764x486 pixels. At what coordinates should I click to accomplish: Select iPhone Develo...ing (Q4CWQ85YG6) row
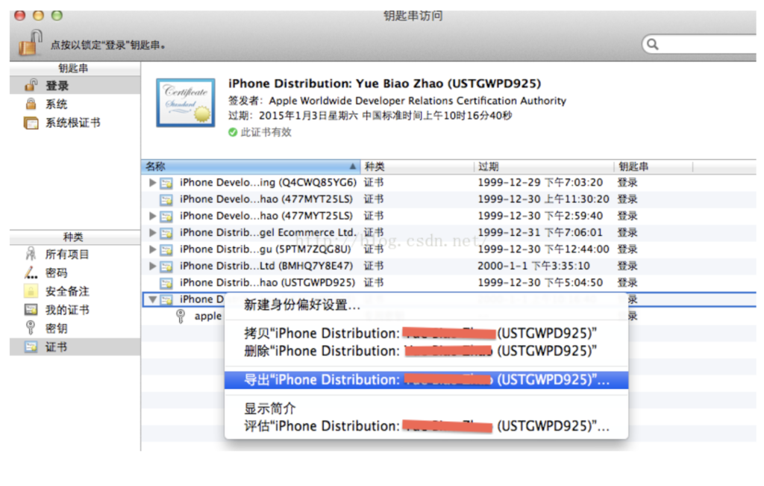448,182
